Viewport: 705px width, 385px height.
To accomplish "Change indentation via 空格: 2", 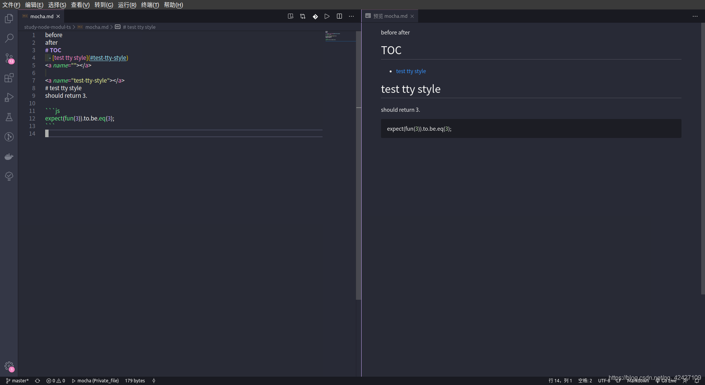I will pos(585,381).
